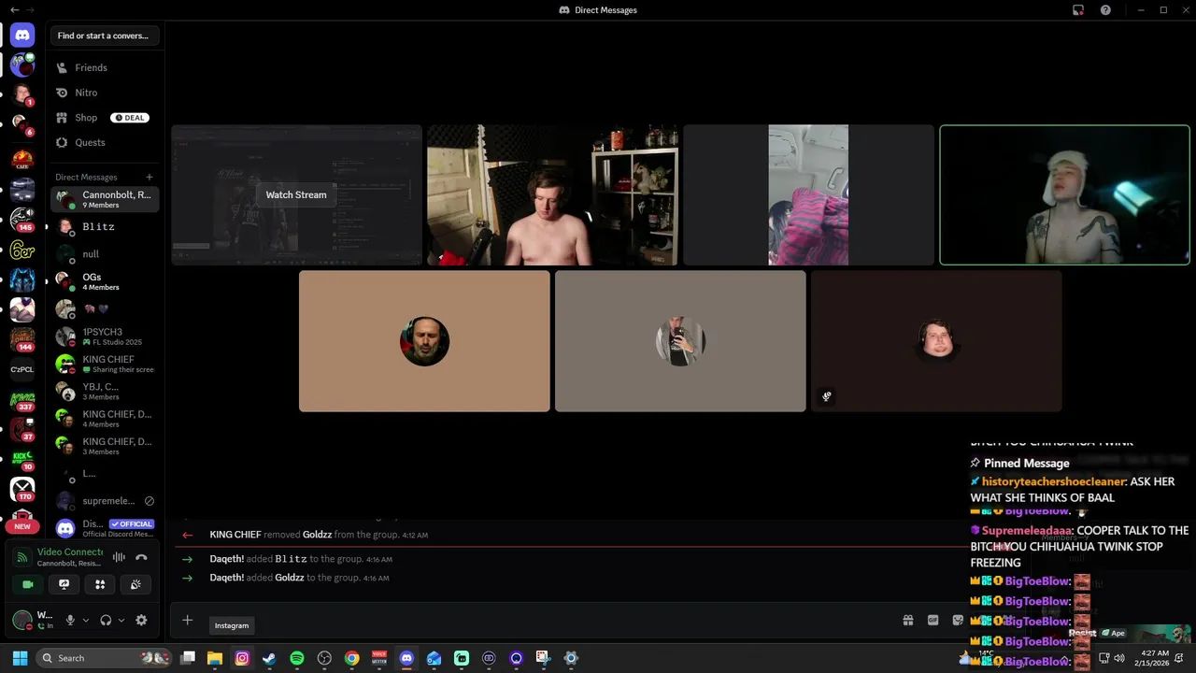Open Instagram from the taskbar
1196x673 pixels.
click(x=242, y=658)
